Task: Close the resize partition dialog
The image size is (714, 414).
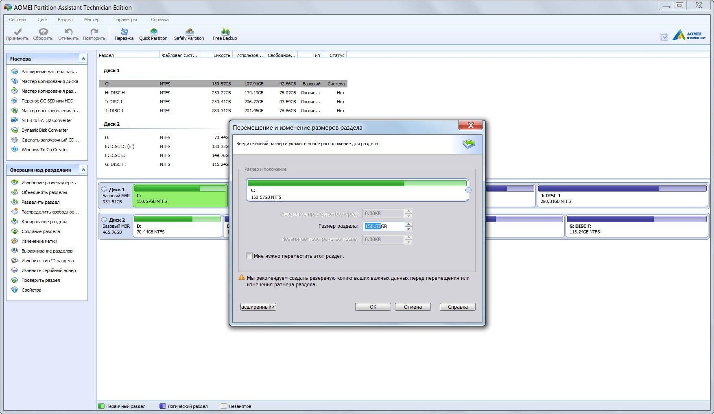Action: coord(470,125)
